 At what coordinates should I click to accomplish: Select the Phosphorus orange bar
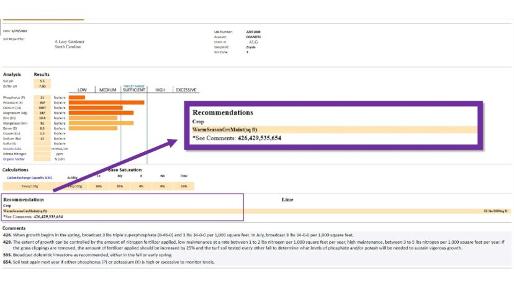[x=77, y=97]
